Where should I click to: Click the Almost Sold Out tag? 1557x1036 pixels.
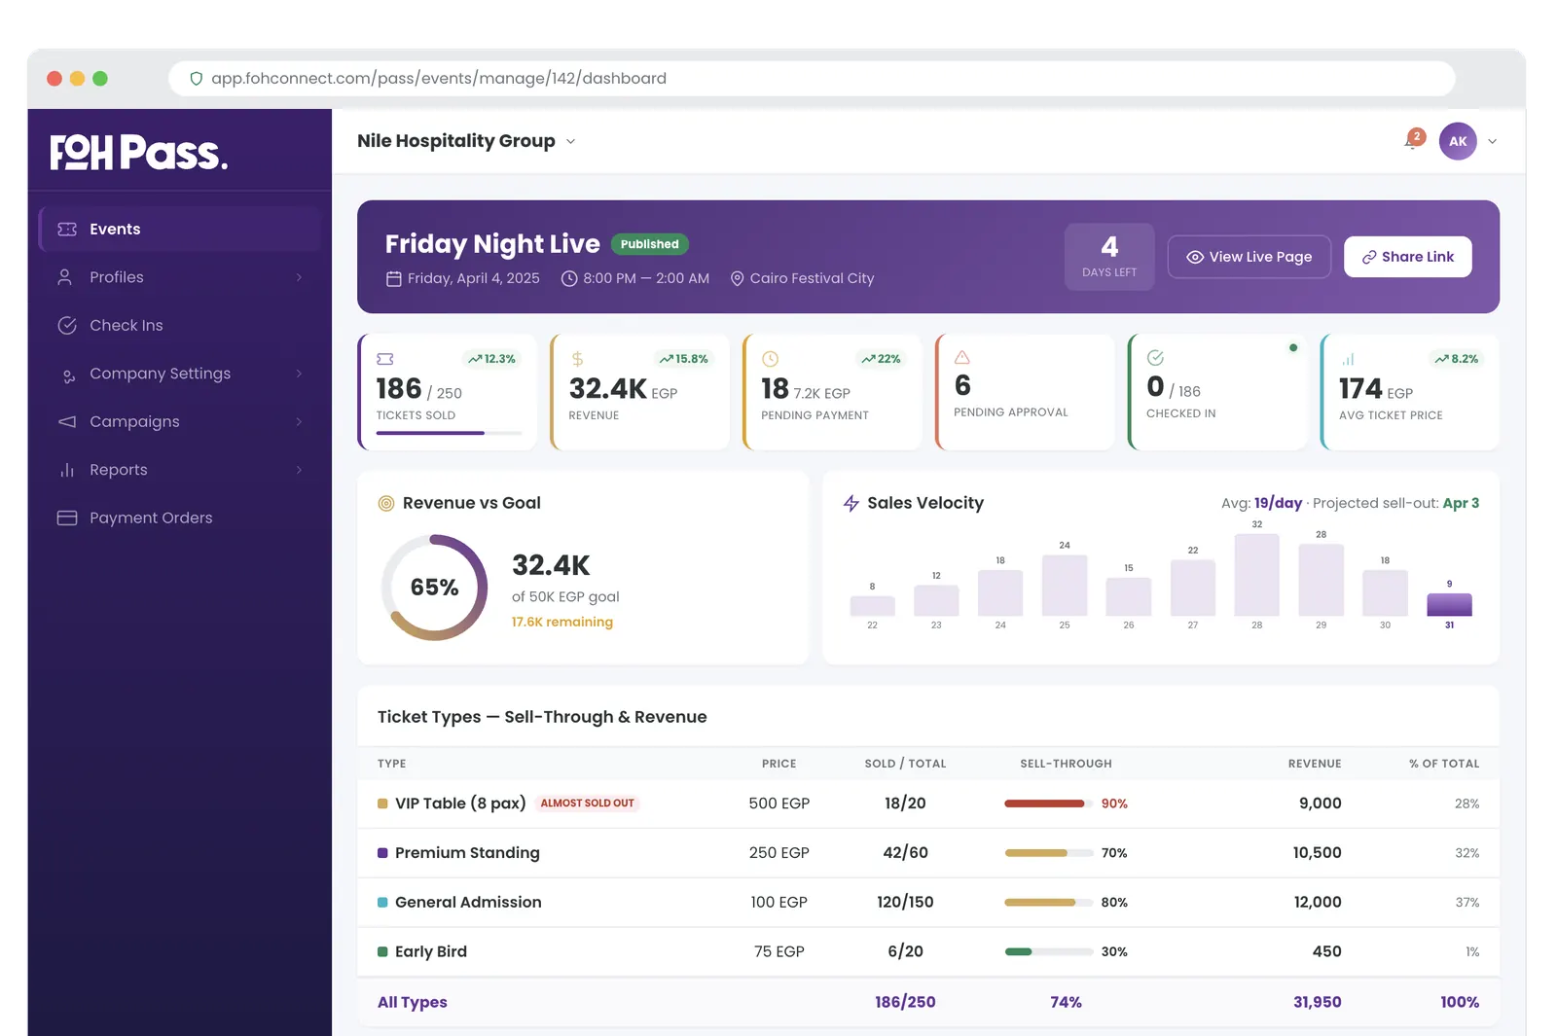588,804
